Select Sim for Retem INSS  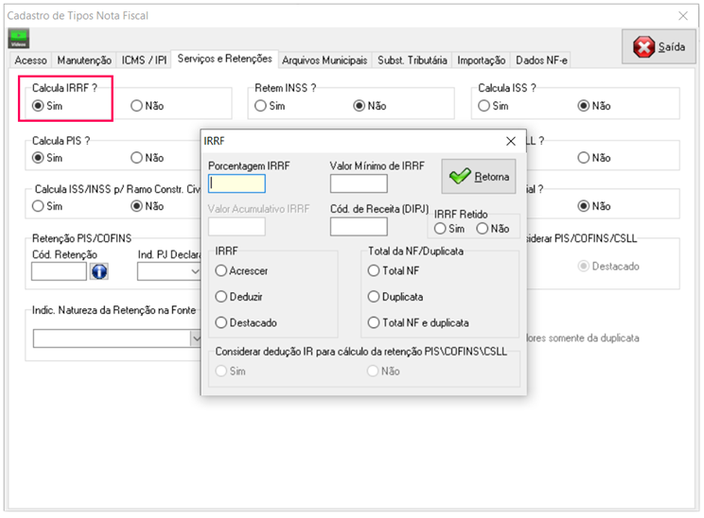click(261, 106)
